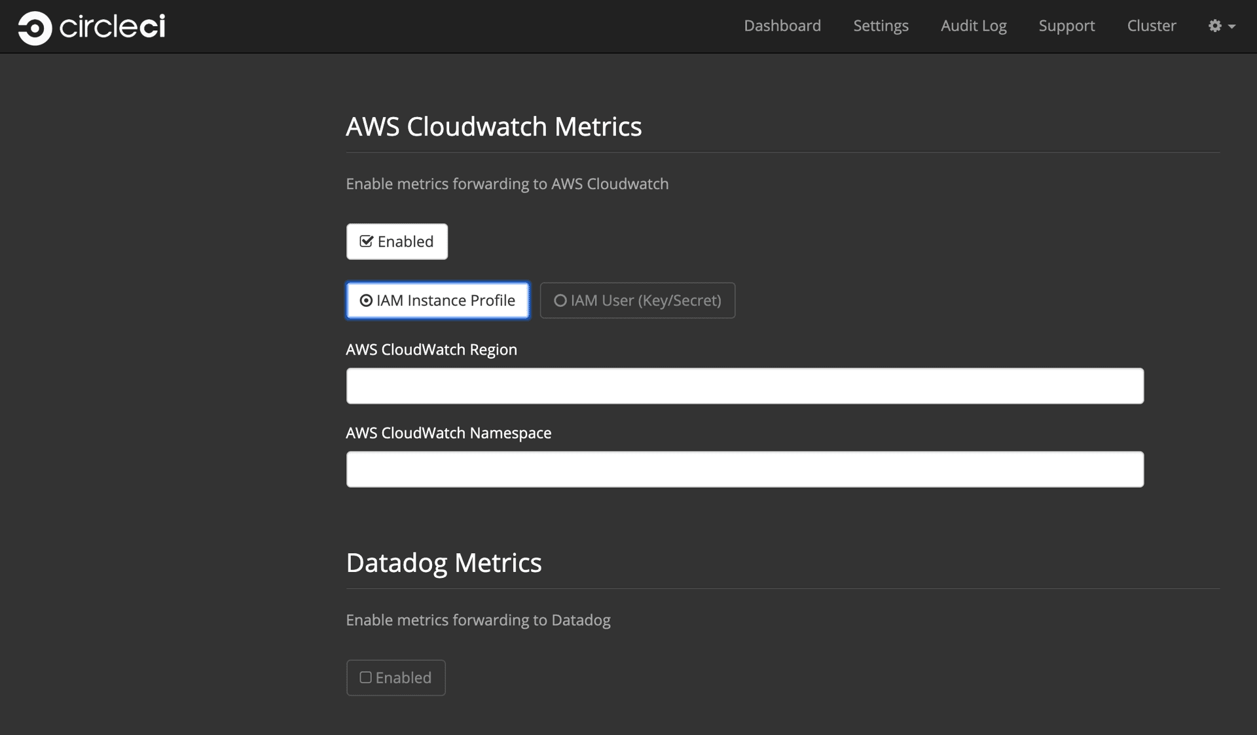Go to Dashboard in the navigation
Screen dimensions: 1257x735
click(x=782, y=26)
